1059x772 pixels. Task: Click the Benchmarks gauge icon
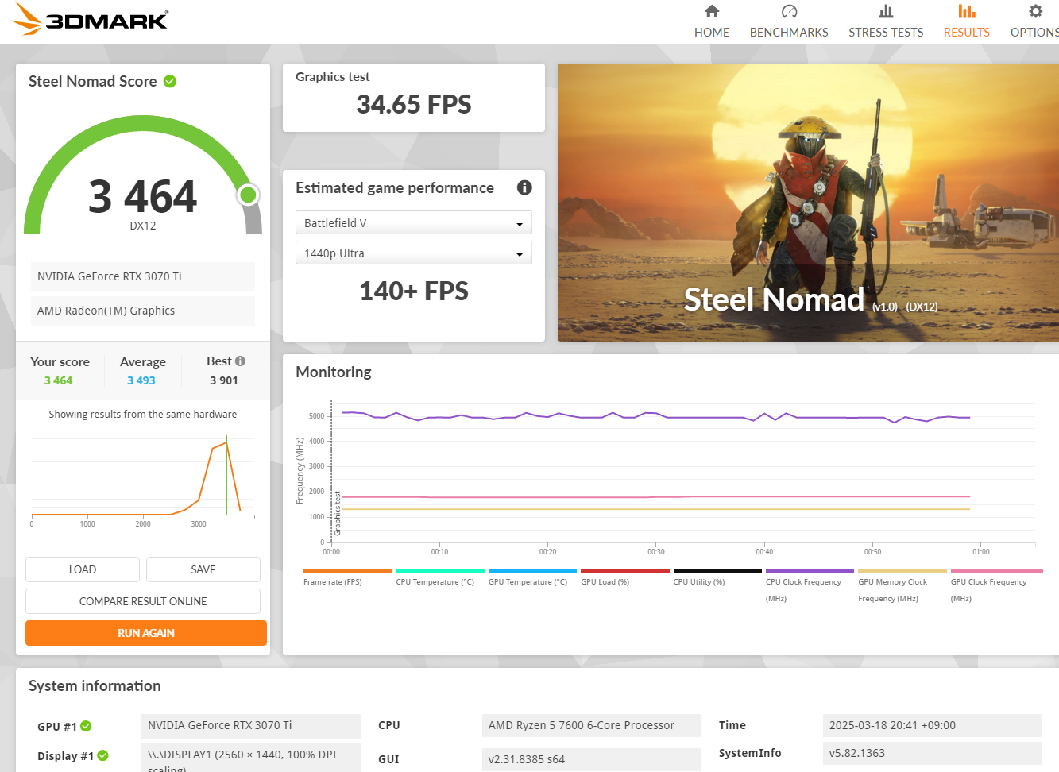(789, 11)
